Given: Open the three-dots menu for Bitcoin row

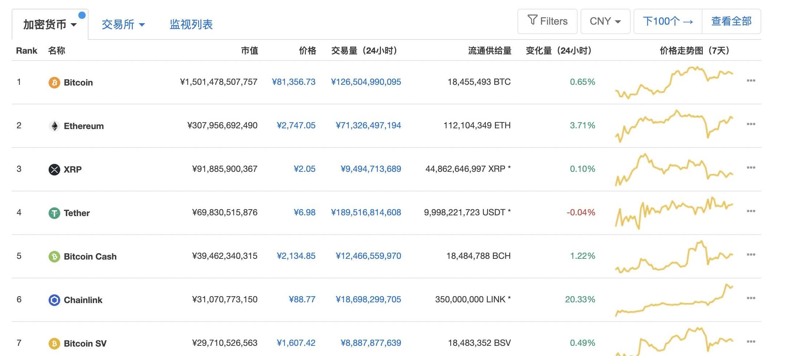Looking at the screenshot, I should [x=751, y=81].
